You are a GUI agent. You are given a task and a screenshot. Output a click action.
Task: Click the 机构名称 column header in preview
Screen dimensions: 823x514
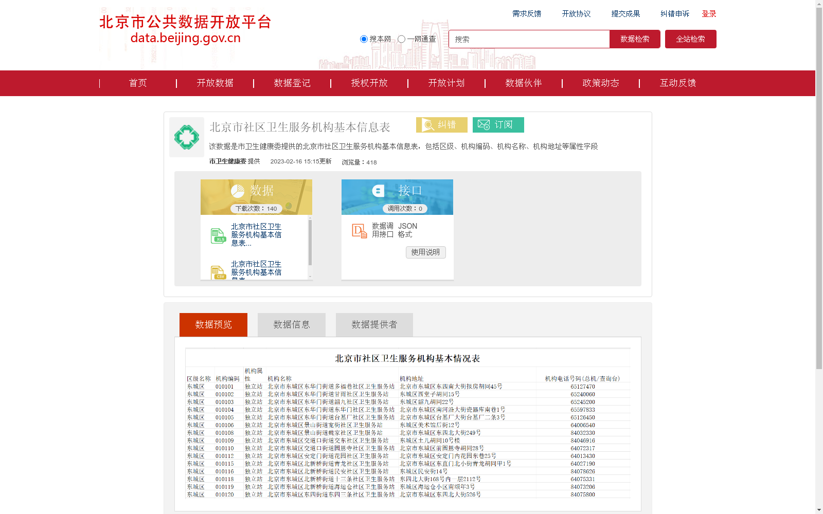pyautogui.click(x=279, y=379)
